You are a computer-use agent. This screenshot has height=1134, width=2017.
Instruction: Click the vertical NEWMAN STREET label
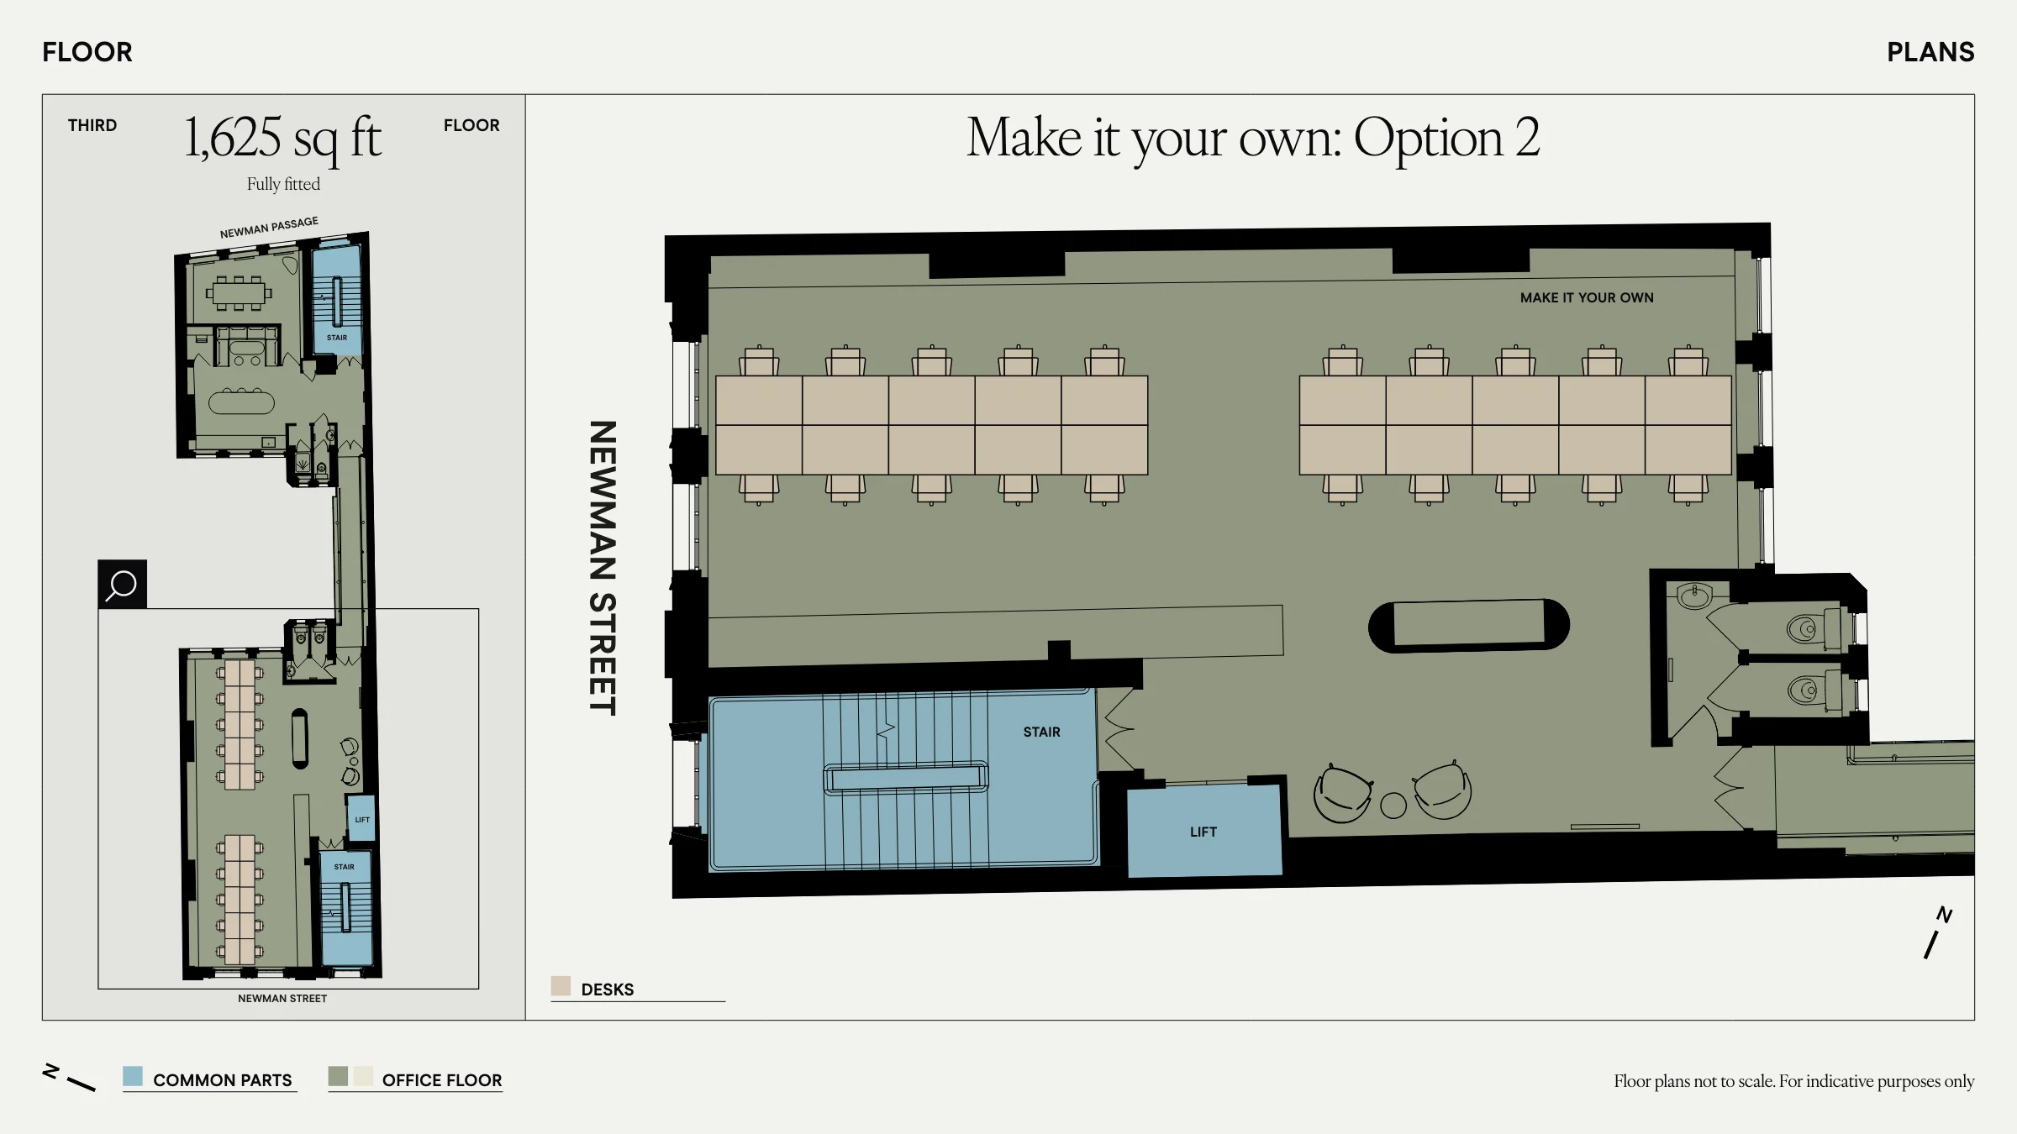[603, 568]
